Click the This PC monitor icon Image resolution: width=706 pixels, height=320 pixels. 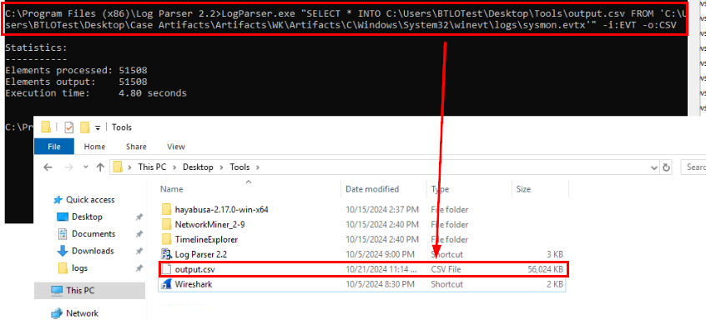click(x=57, y=291)
